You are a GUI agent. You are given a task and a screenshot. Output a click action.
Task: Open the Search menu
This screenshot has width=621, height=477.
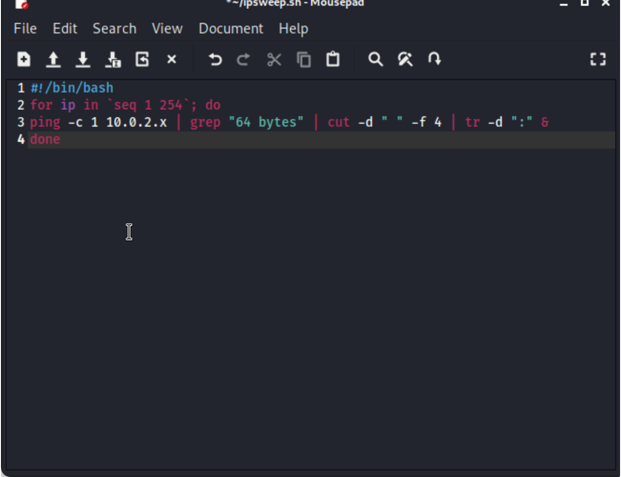(114, 28)
